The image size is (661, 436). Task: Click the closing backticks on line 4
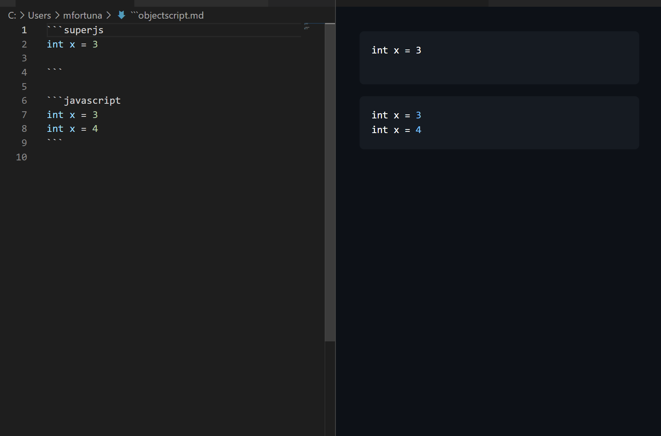point(55,70)
